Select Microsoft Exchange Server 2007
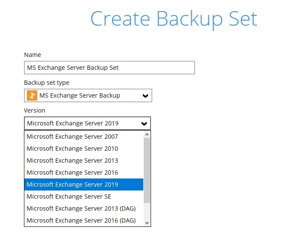This screenshot has width=308, height=238. click(x=72, y=137)
